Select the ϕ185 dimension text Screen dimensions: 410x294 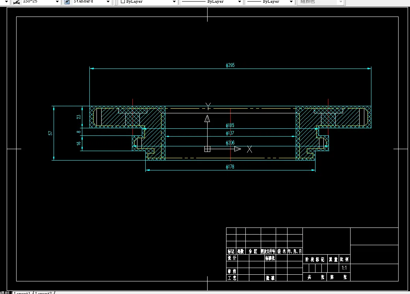click(230, 126)
